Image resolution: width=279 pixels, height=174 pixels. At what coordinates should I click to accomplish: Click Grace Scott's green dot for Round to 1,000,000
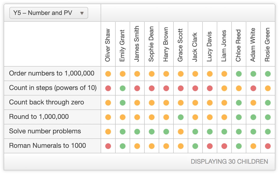181,117
